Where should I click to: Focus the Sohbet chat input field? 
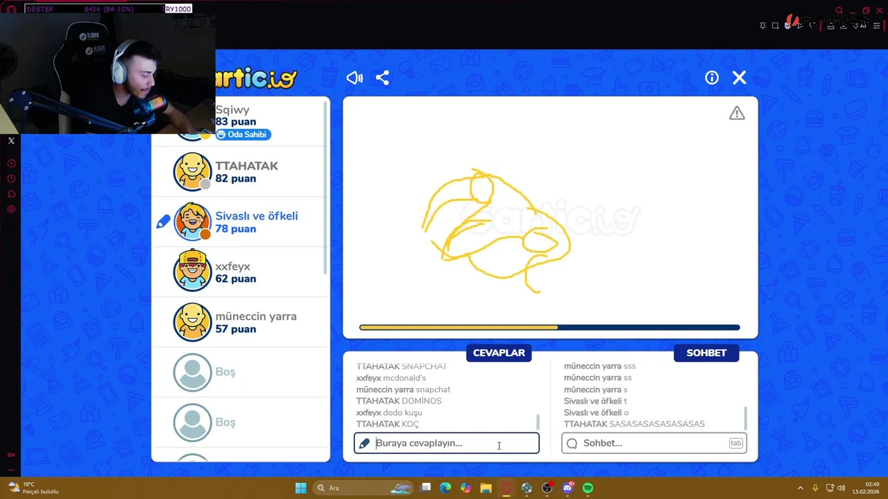point(654,443)
